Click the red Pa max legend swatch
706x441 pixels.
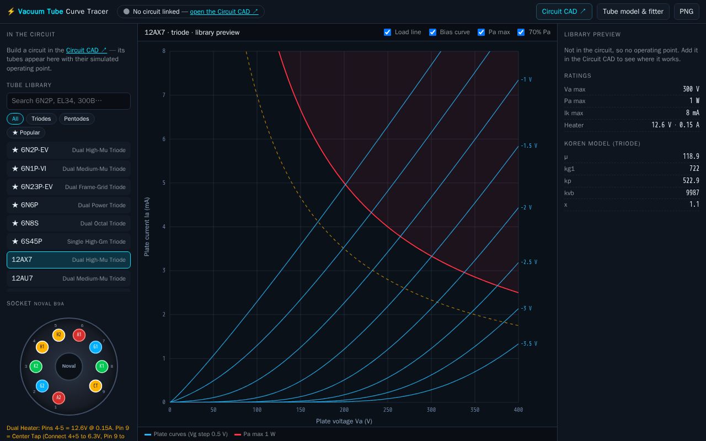(x=238, y=434)
